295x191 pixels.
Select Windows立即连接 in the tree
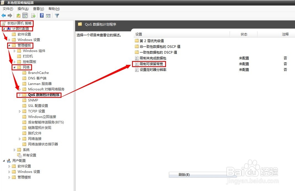coord(42,117)
